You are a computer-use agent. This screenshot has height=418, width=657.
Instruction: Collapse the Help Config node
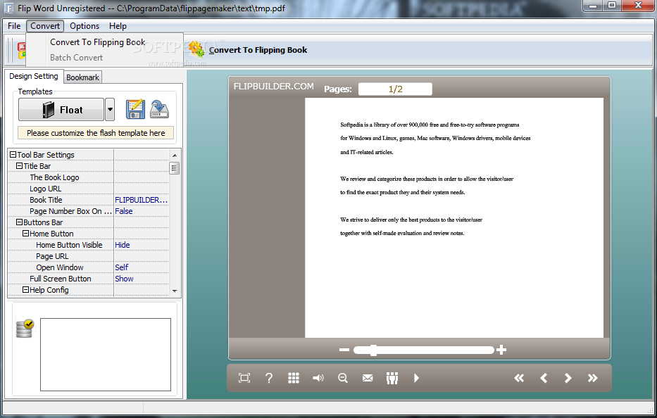pos(25,289)
